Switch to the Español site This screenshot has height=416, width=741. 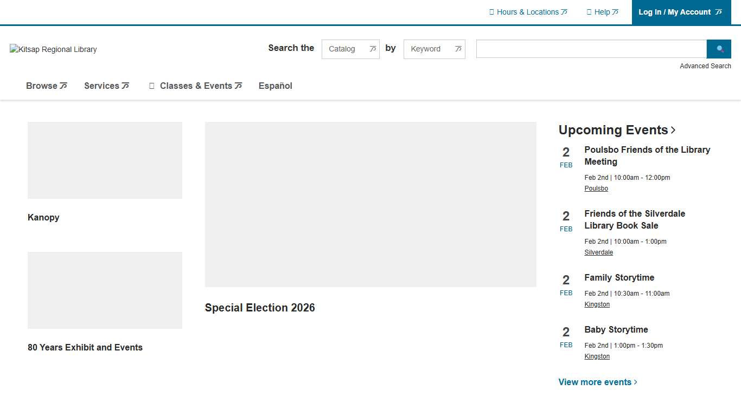tap(275, 86)
